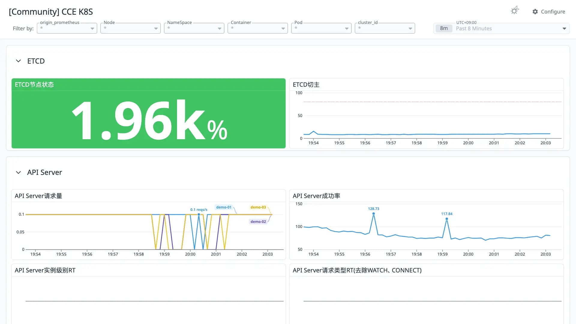Viewport: 576px width, 324px height.
Task: Click the API Server成功率 panel title
Action: (x=316, y=196)
